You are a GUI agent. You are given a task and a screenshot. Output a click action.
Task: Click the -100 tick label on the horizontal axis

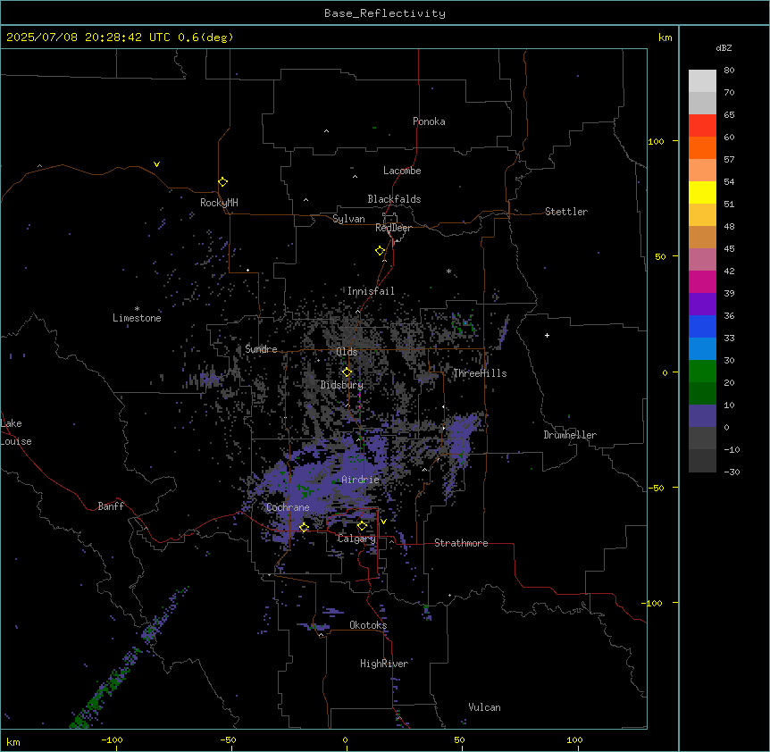tap(112, 739)
